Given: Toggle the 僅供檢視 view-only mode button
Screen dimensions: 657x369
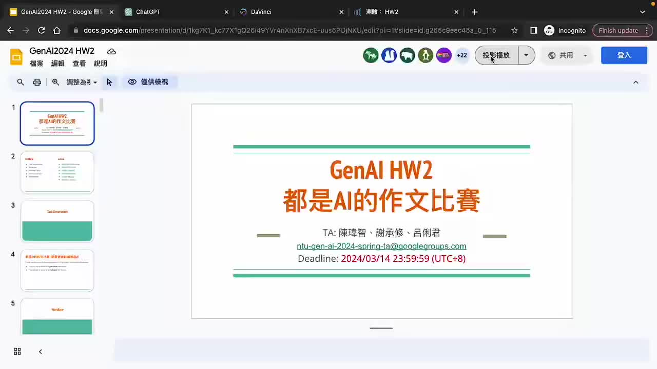Looking at the screenshot, I should (x=149, y=82).
